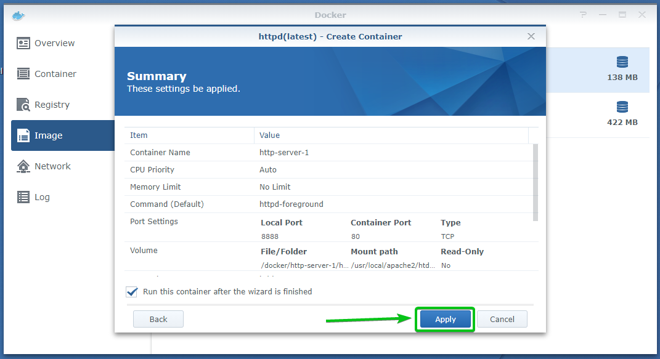Click the Overview icon in the sidebar

pyautogui.click(x=23, y=43)
